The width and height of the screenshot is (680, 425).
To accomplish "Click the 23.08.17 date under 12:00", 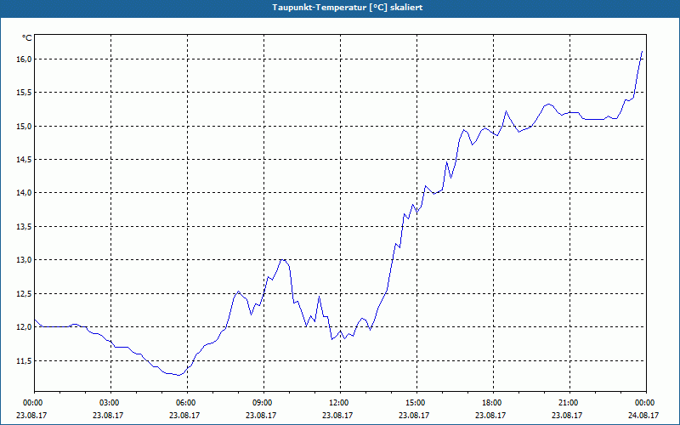I will (x=337, y=415).
